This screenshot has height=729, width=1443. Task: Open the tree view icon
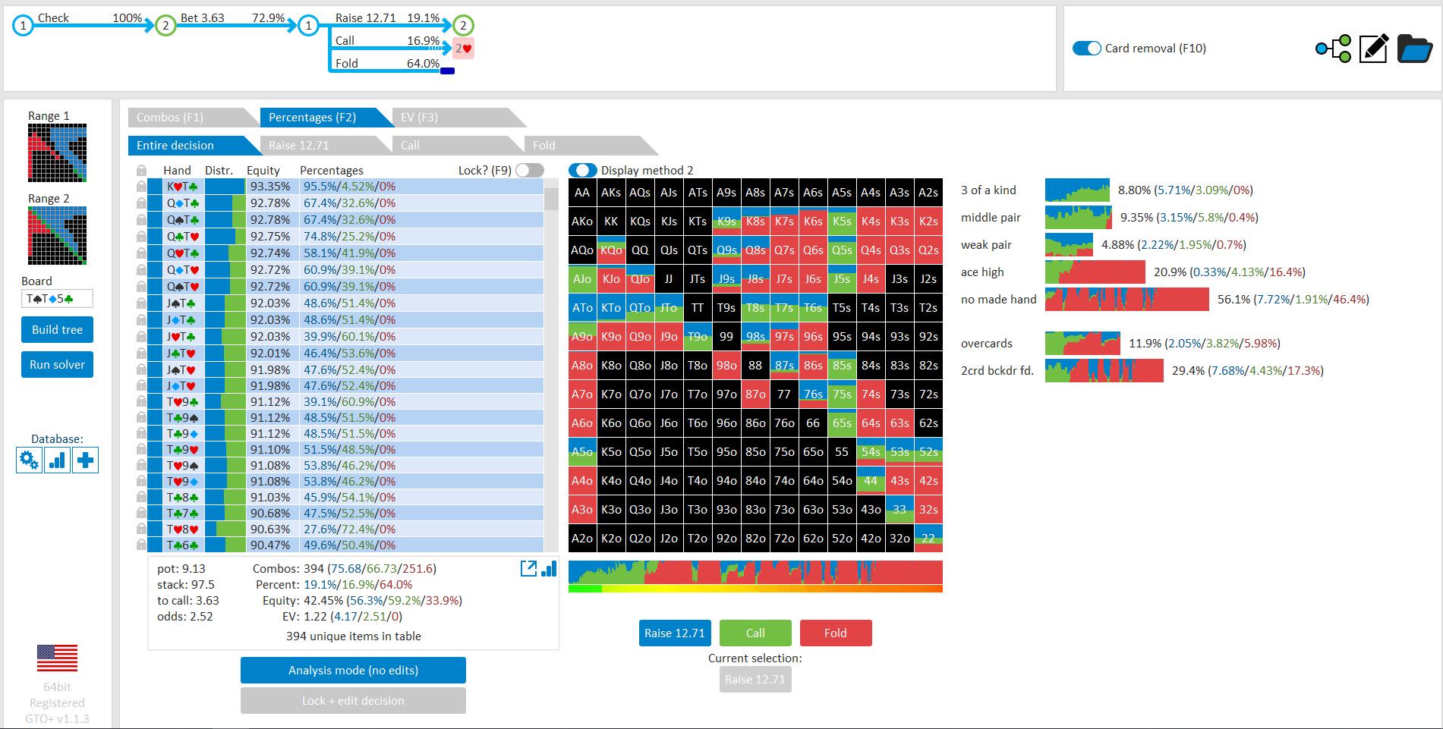[x=1333, y=49]
